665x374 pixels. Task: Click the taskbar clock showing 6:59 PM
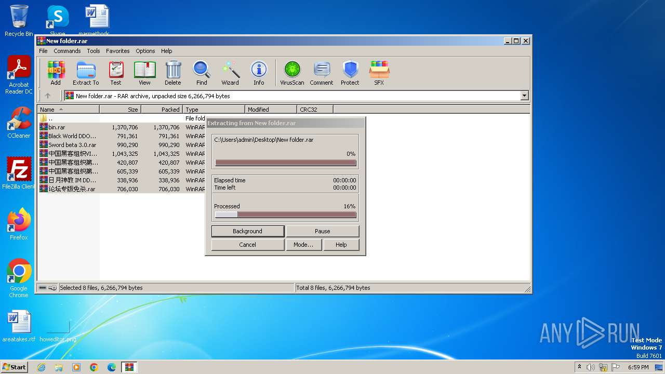638,367
